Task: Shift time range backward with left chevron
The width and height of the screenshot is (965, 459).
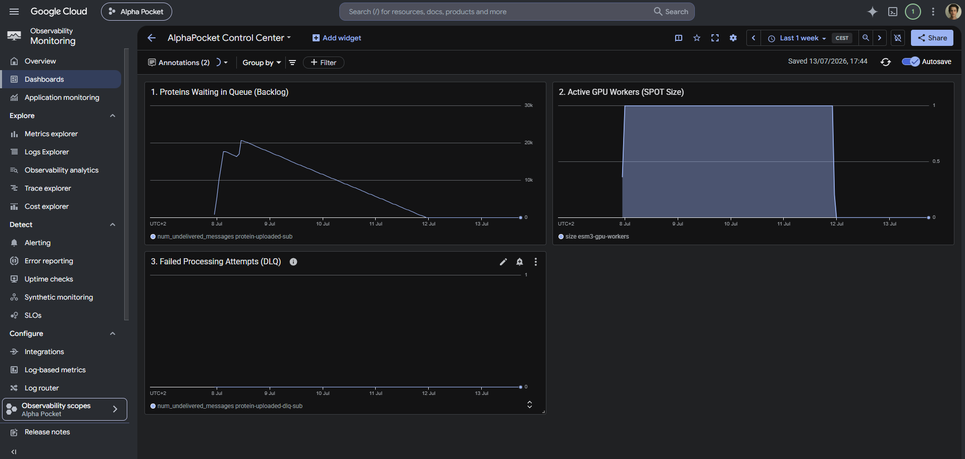Action: [753, 38]
